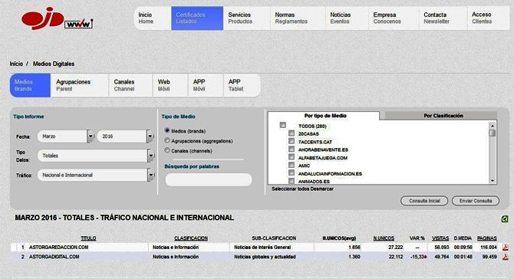Sort table by VISITAS column
This screenshot has height=279, width=514.
coord(440,238)
